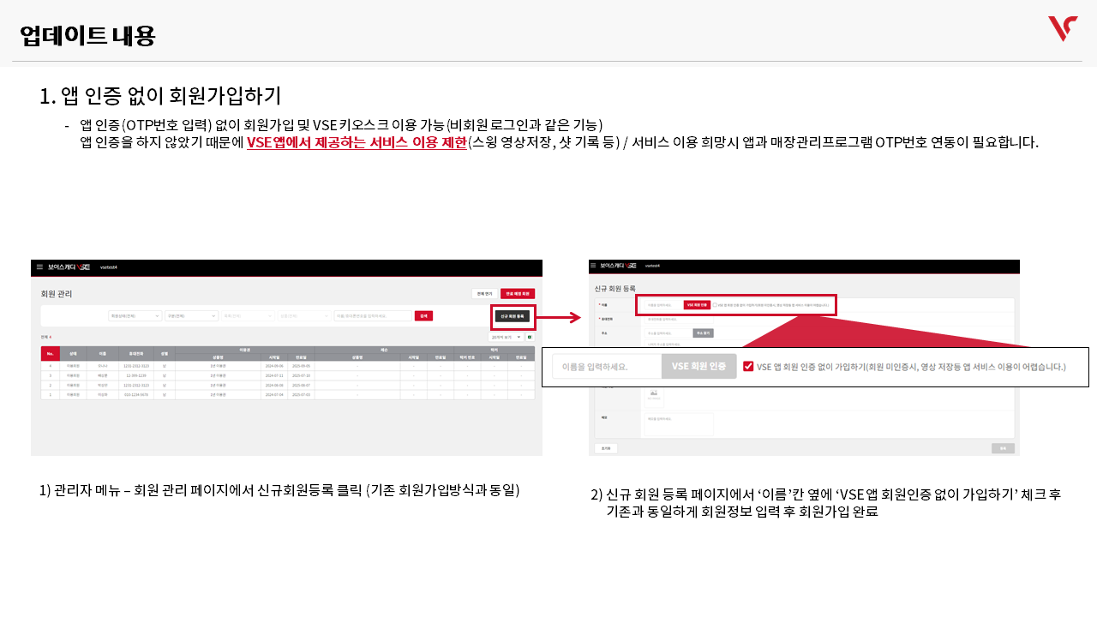The height and width of the screenshot is (617, 1097).
Task: Click start date 2024-07-04 cell
Action: click(274, 394)
